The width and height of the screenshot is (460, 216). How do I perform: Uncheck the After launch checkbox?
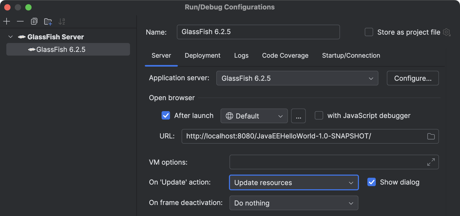[166, 116]
